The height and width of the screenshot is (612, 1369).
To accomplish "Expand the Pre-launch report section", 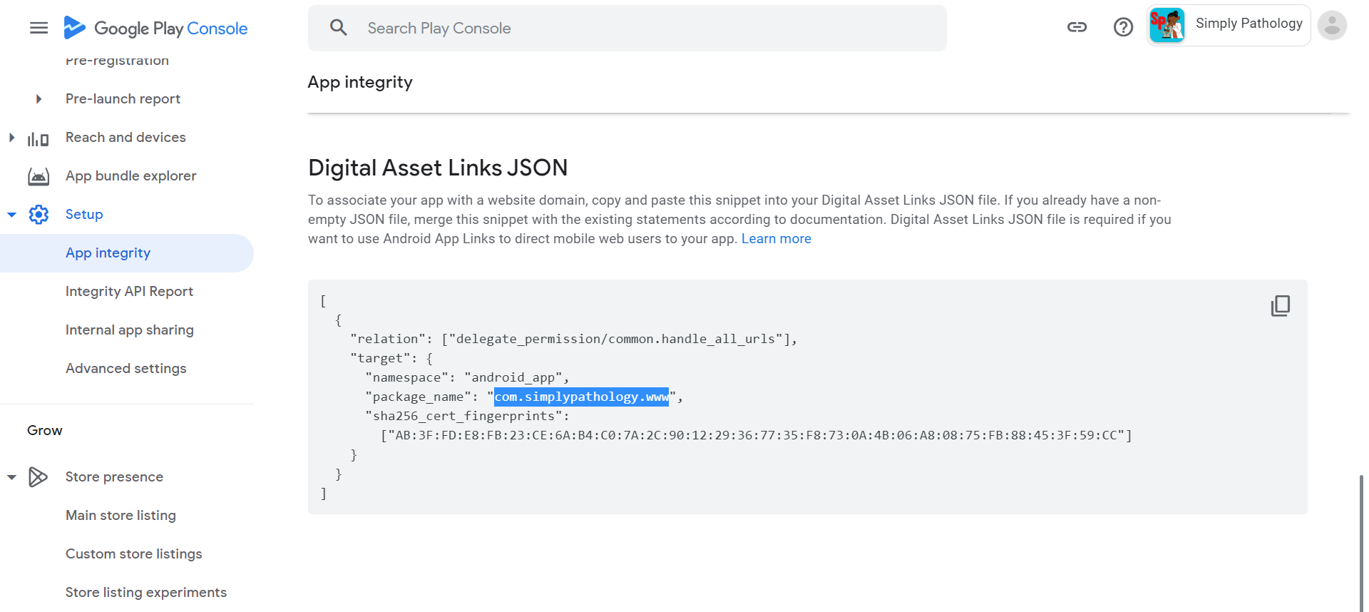I will tap(39, 99).
